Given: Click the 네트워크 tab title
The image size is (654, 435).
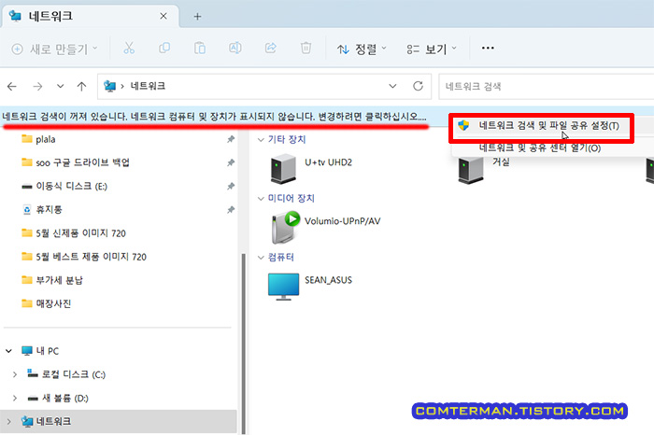Looking at the screenshot, I should pyautogui.click(x=50, y=16).
